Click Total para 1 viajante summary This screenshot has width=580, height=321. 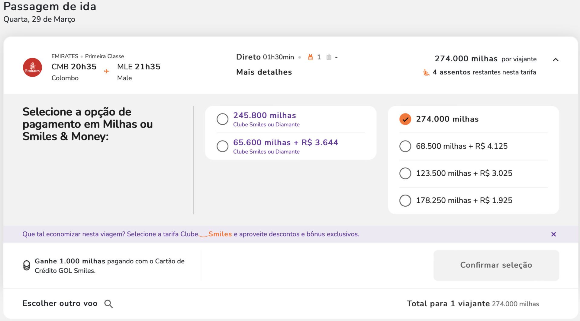[x=473, y=304]
